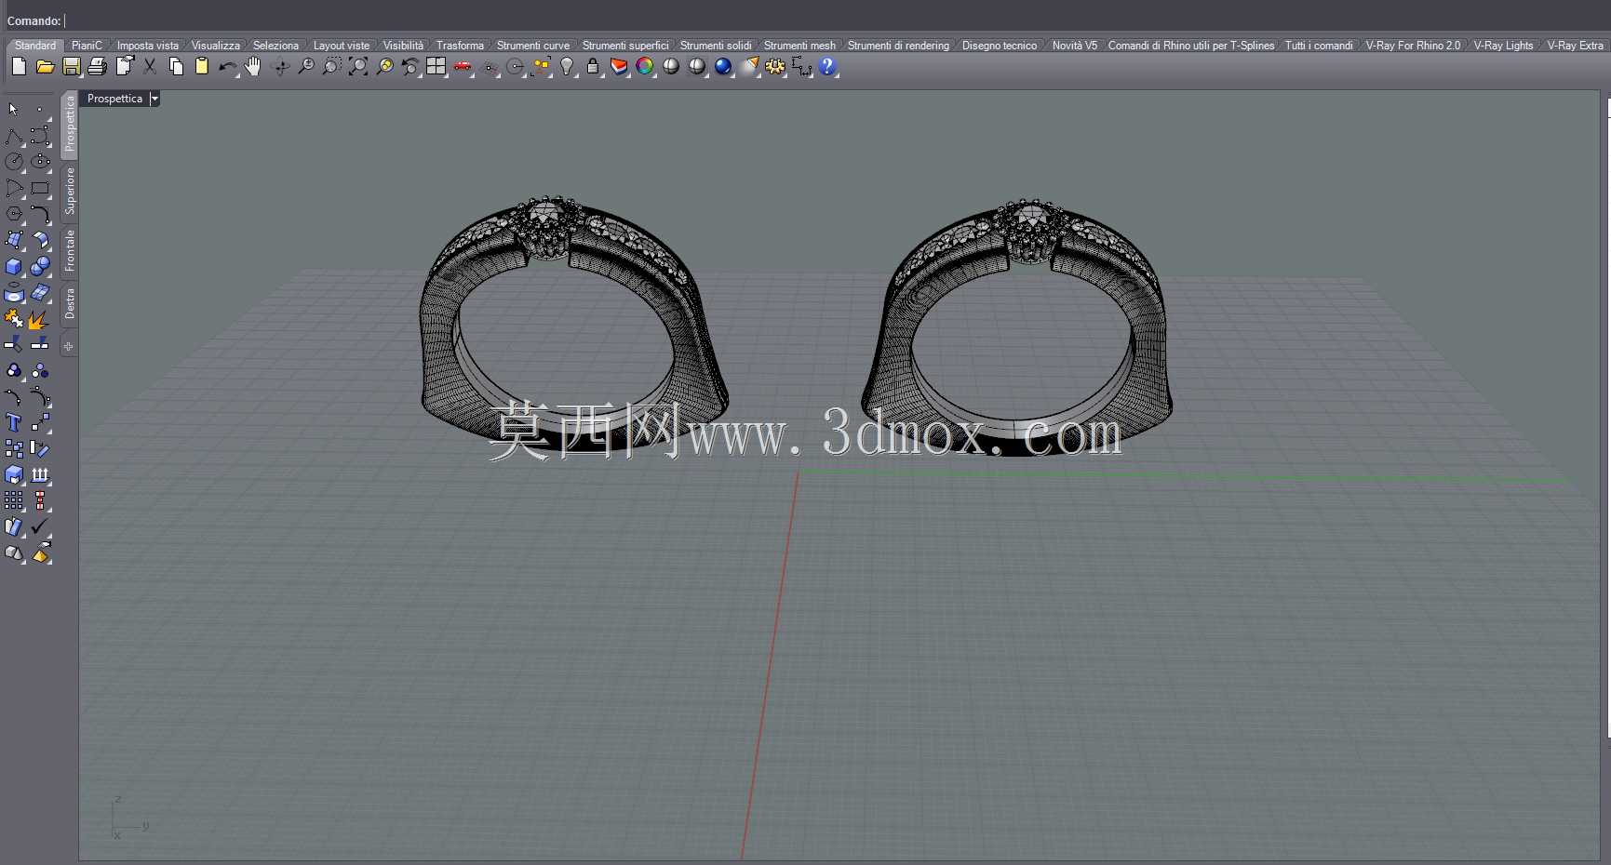Open the Strumenti di rendering tab

[x=898, y=46]
